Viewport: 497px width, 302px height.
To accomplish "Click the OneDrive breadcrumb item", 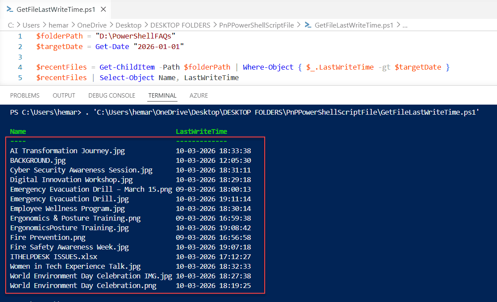I will [x=92, y=25].
